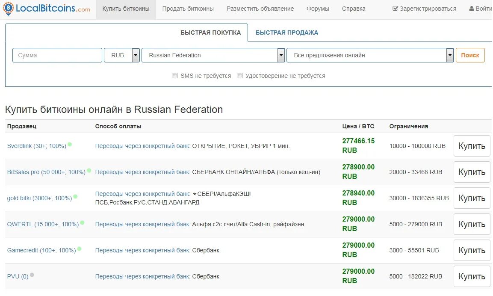Click the price '278900.00 RUB'

pos(358,172)
